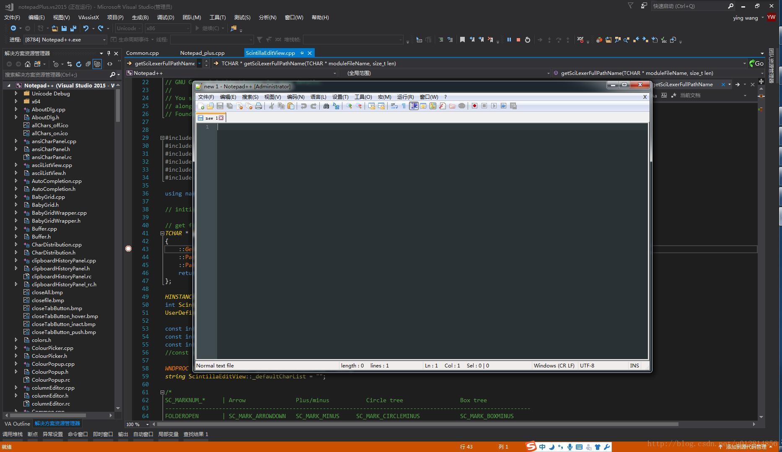Open the VAssistX menu in Visual Studio

point(88,17)
